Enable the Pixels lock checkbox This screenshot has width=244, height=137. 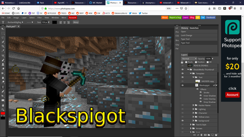[x=186, y=62]
